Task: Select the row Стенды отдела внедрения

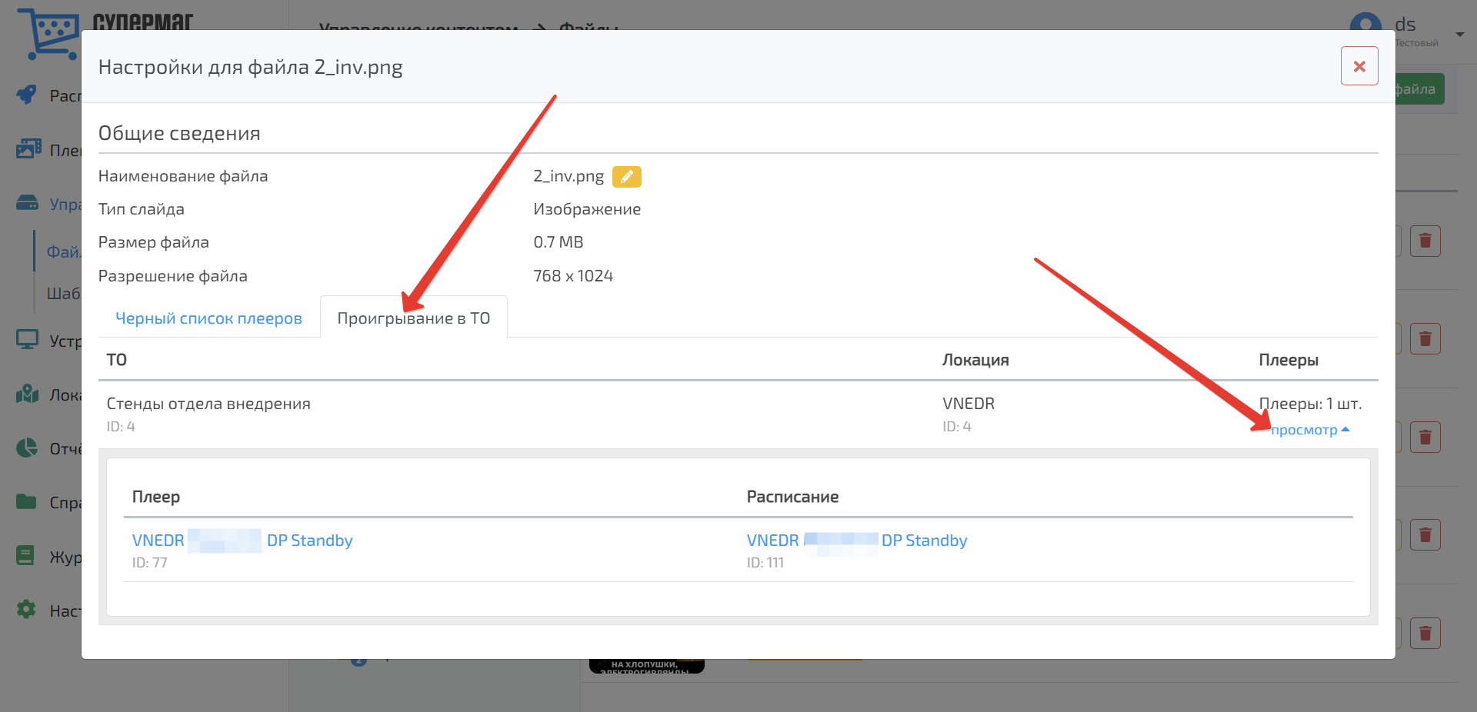Action: tap(738, 414)
